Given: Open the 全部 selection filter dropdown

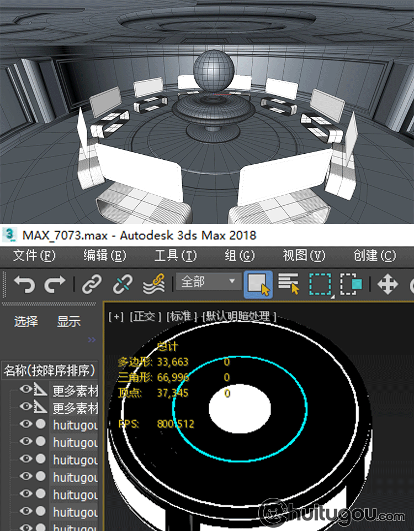Looking at the screenshot, I should click(208, 282).
